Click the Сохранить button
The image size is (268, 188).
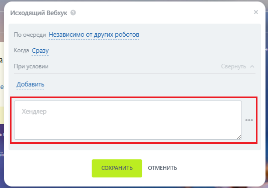coord(117,168)
